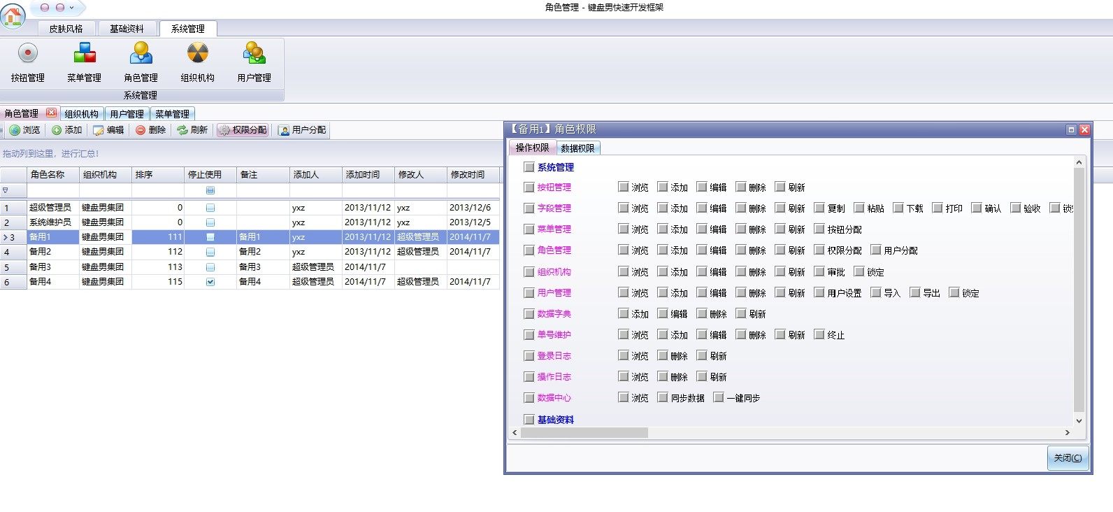
Task: Enable 浏览 permission for 按钮管理
Action: 624,187
